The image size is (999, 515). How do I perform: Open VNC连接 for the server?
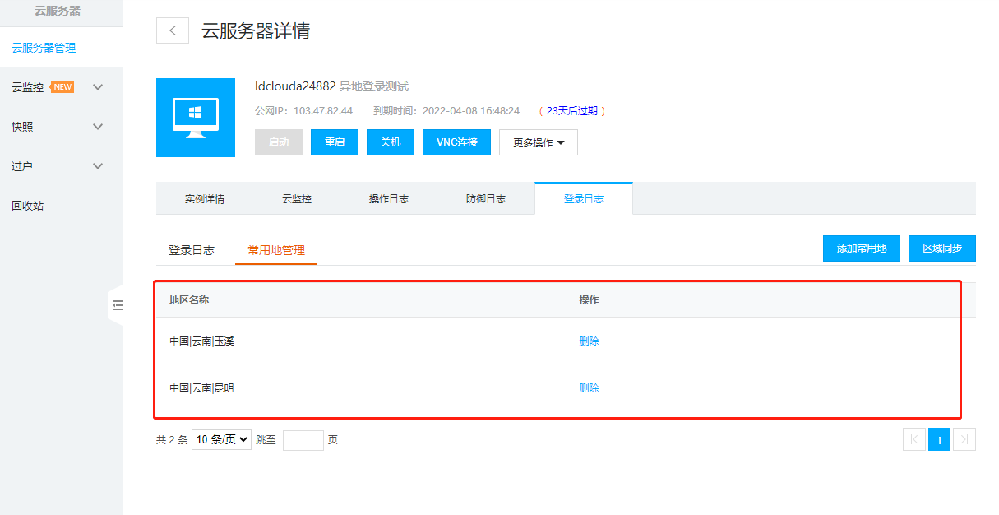pos(456,142)
